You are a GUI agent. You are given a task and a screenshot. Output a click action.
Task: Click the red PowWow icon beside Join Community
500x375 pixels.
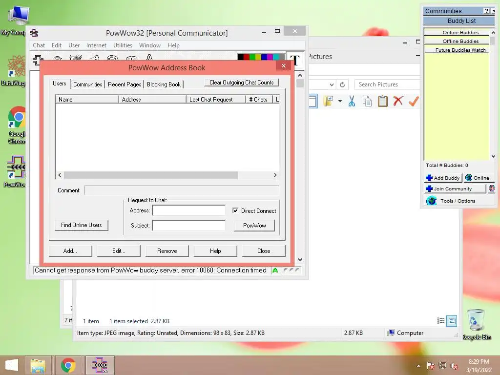(492, 188)
